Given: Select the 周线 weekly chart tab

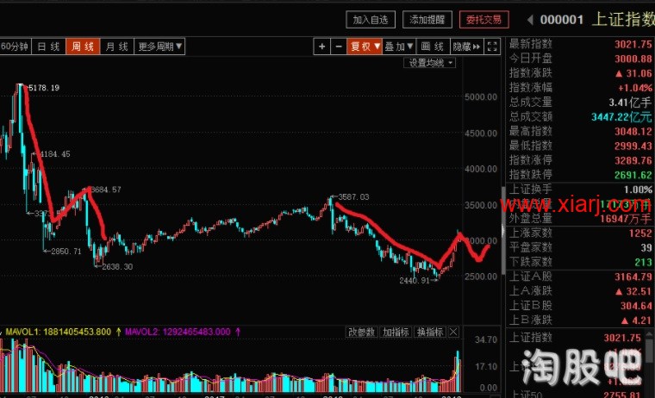Looking at the screenshot, I should (83, 47).
